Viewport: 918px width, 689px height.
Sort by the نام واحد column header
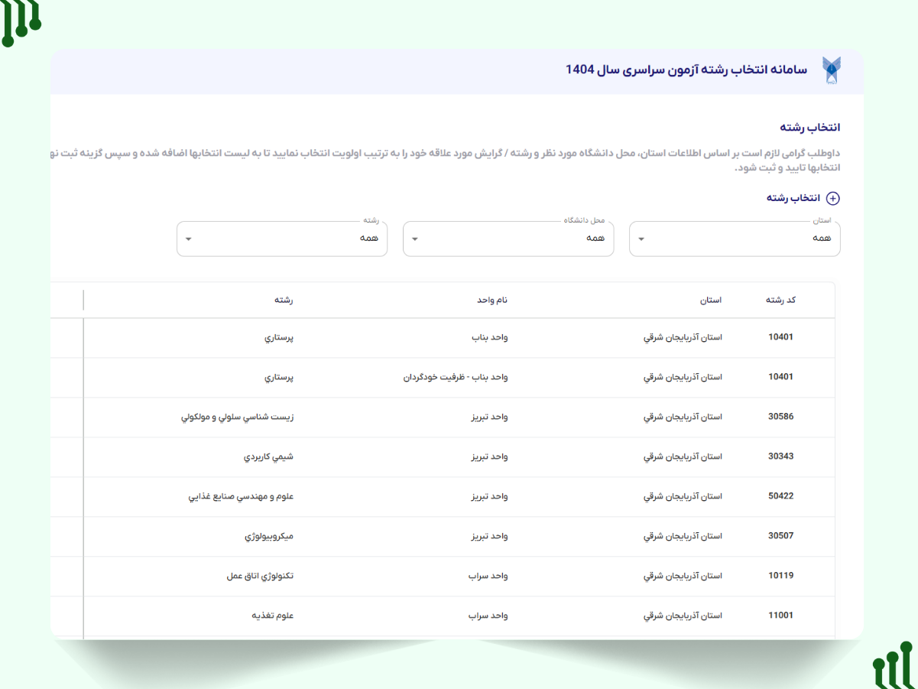(x=492, y=300)
